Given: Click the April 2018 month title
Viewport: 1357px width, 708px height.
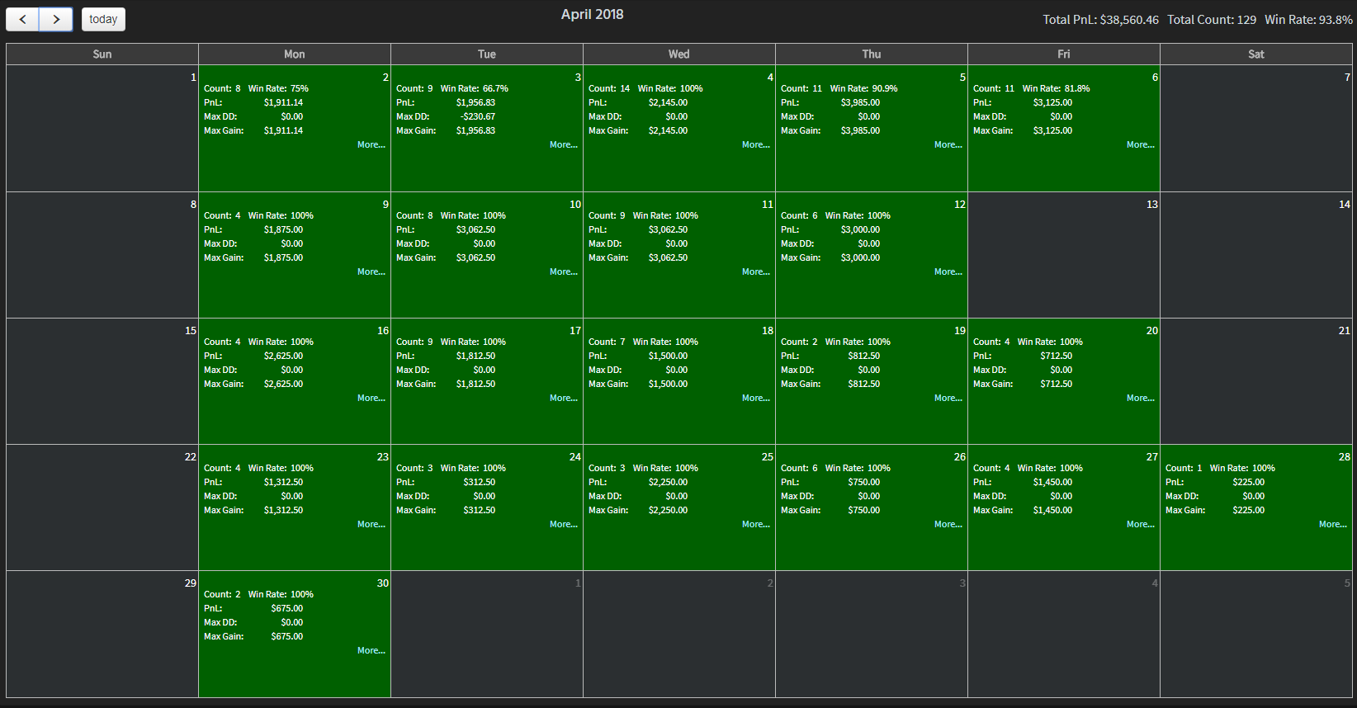Looking at the screenshot, I should (592, 15).
